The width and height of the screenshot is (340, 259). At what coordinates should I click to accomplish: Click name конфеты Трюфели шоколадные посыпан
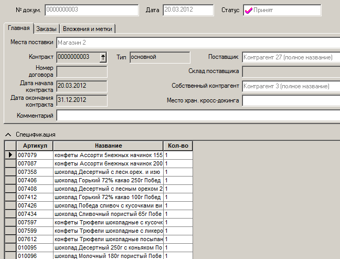pyautogui.click(x=108, y=239)
